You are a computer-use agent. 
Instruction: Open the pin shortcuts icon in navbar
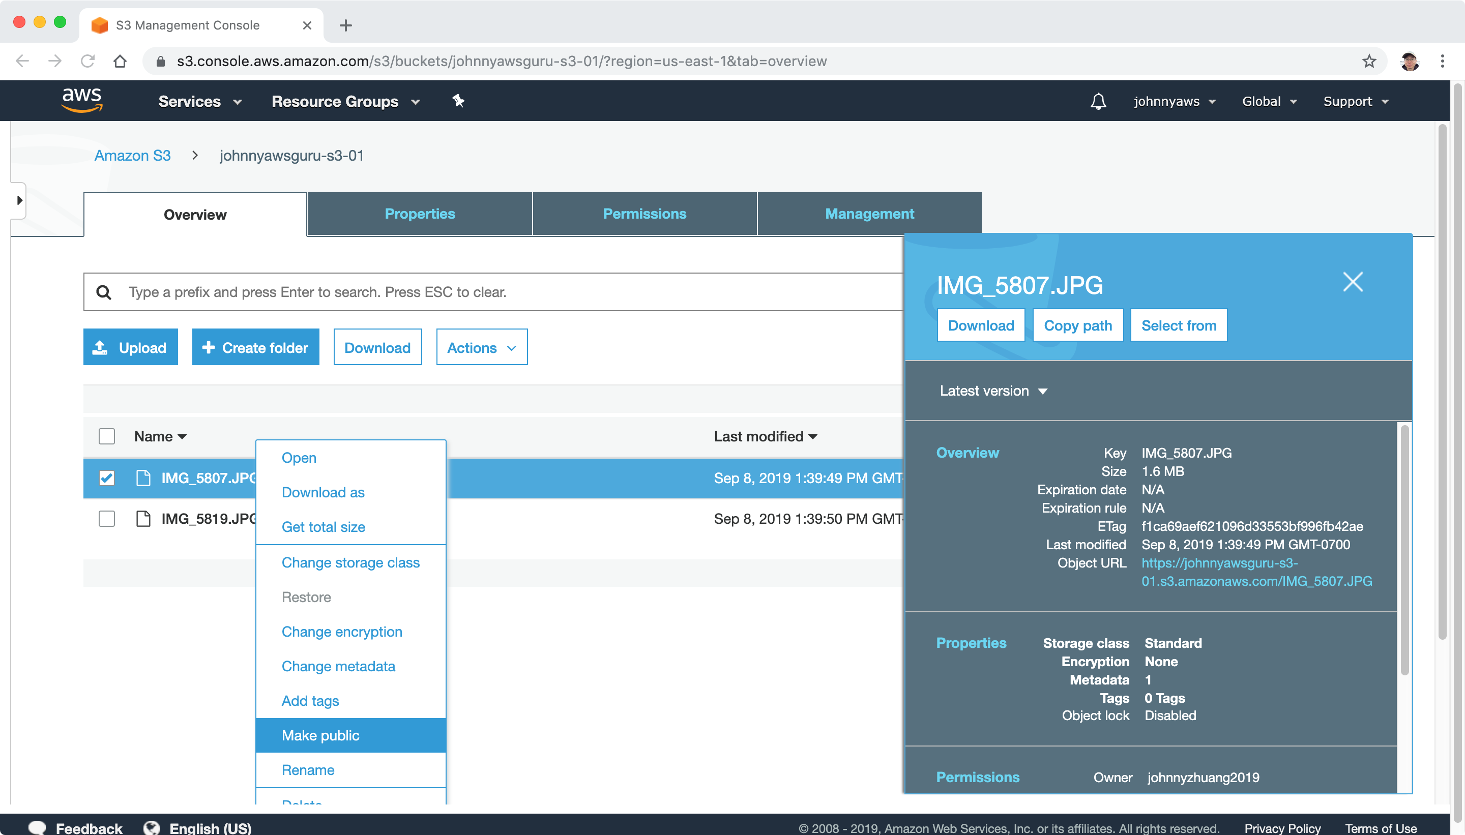coord(458,101)
